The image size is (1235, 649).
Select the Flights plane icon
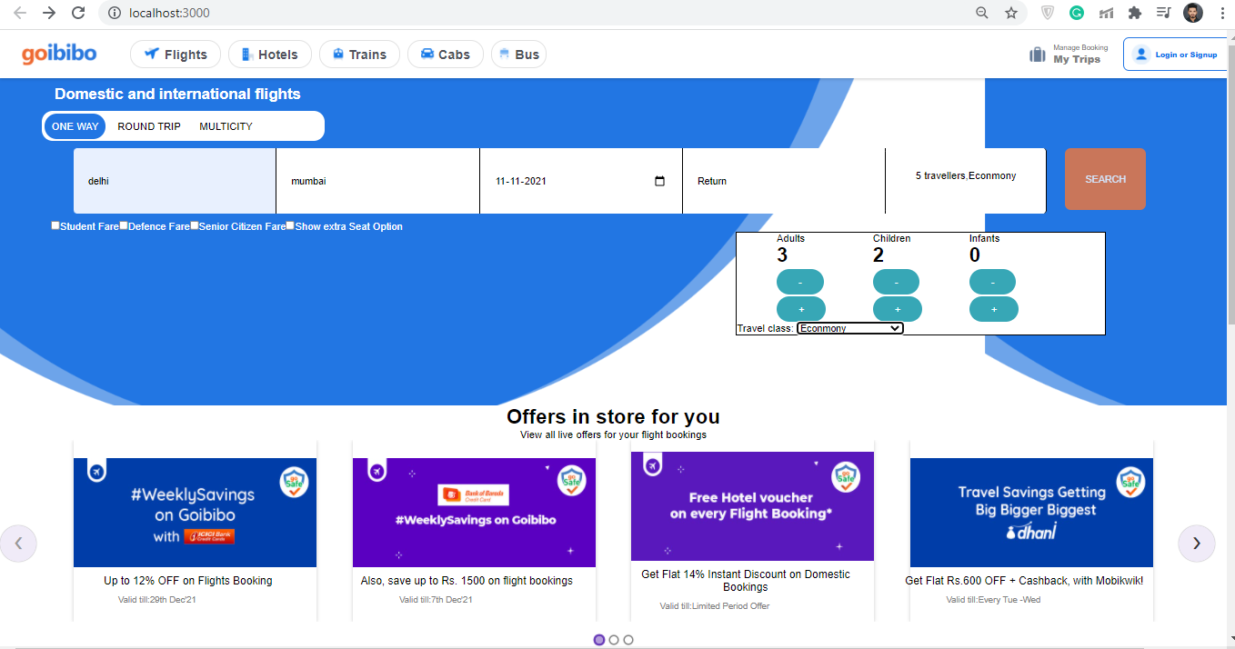(153, 54)
